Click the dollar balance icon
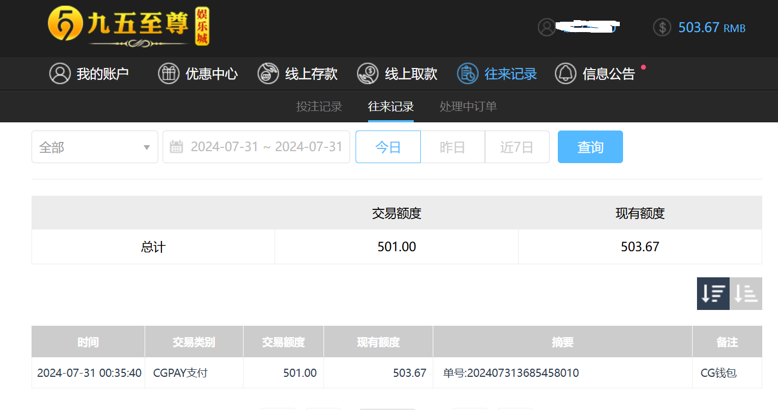The width and height of the screenshot is (778, 410). [662, 27]
